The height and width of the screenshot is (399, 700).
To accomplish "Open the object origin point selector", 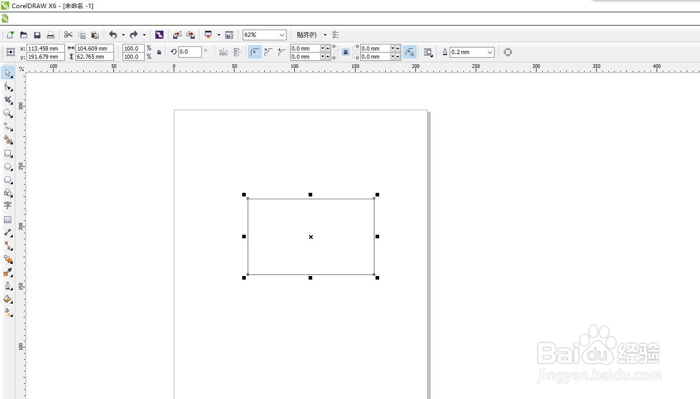I will (x=11, y=52).
